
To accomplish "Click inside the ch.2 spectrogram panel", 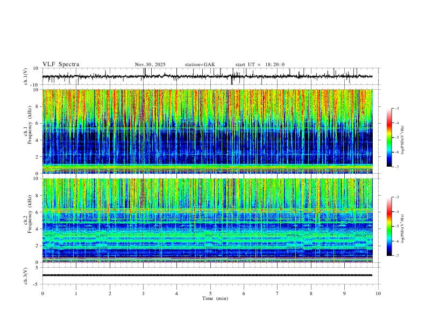I will coord(208,220).
